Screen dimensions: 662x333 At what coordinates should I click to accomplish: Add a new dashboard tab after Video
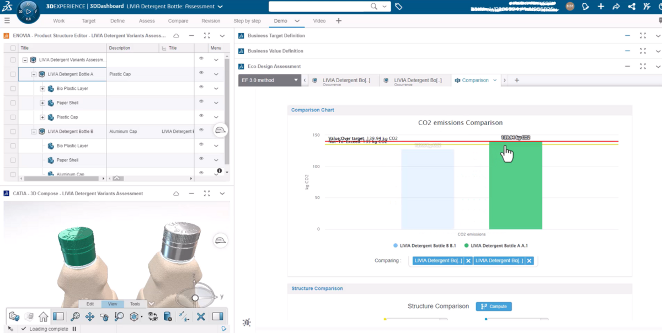pos(339,21)
